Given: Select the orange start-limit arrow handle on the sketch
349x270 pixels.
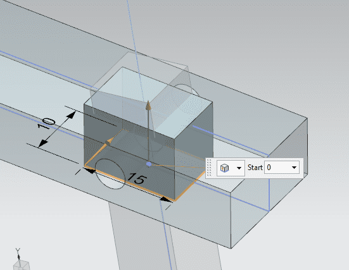Looking at the screenshot, I should point(110,142).
